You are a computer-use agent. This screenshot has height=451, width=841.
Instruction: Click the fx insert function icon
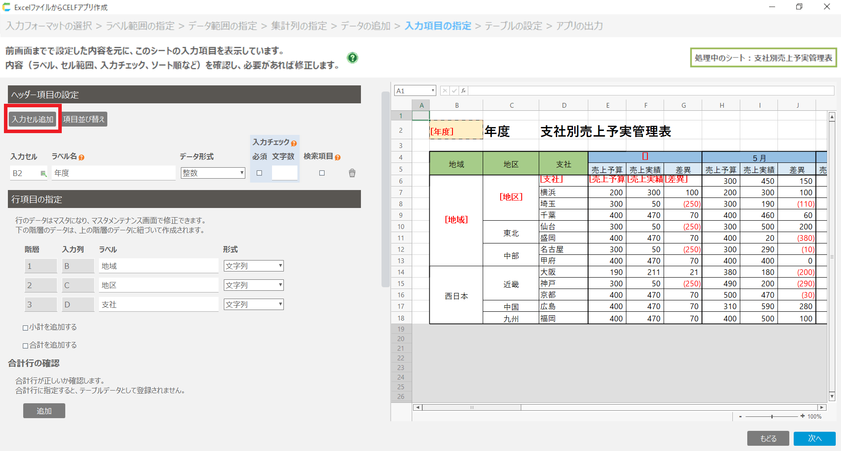pyautogui.click(x=463, y=91)
